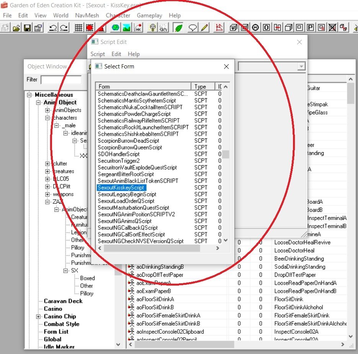The height and width of the screenshot is (354, 358).
Task: Click the green leaf icon
Action: point(178,28)
